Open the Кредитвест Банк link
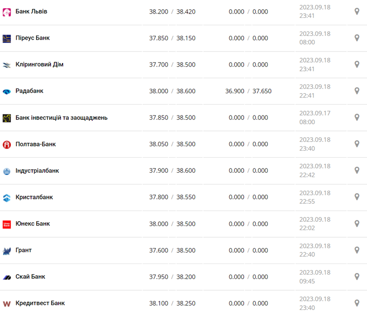 [x=40, y=303]
